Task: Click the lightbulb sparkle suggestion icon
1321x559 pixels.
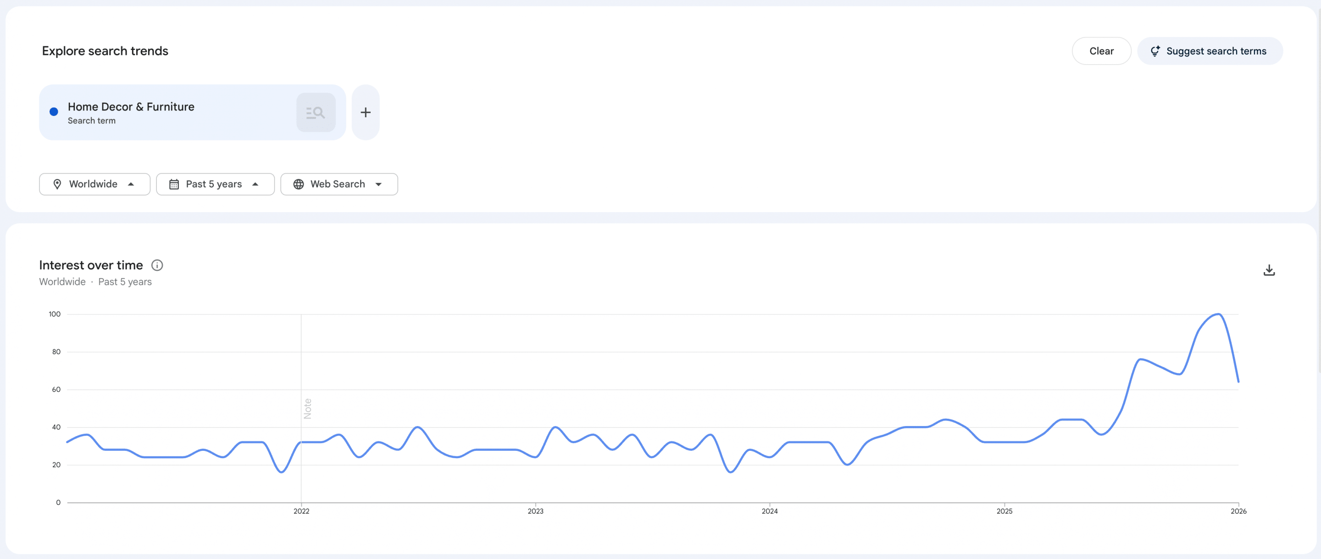Action: (1155, 51)
